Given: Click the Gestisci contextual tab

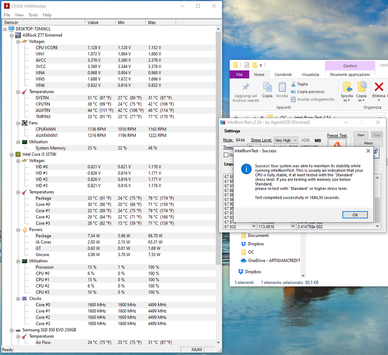Looking at the screenshot, I should point(350,66).
